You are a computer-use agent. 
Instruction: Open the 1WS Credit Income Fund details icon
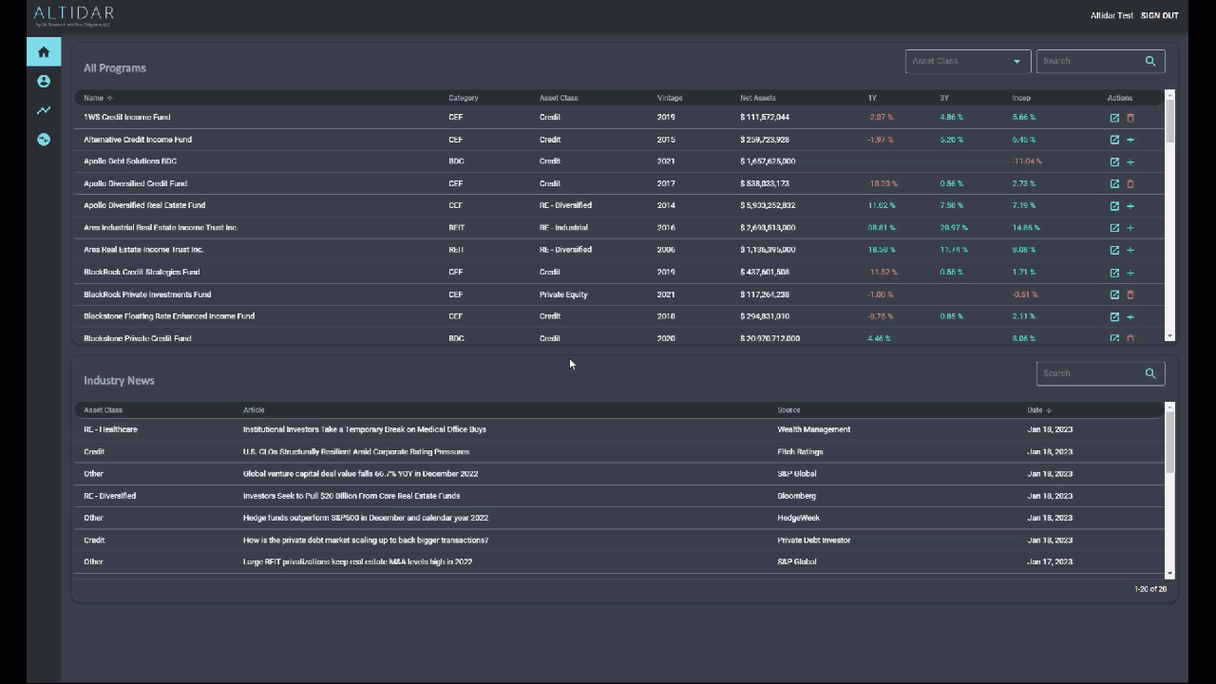click(1114, 118)
